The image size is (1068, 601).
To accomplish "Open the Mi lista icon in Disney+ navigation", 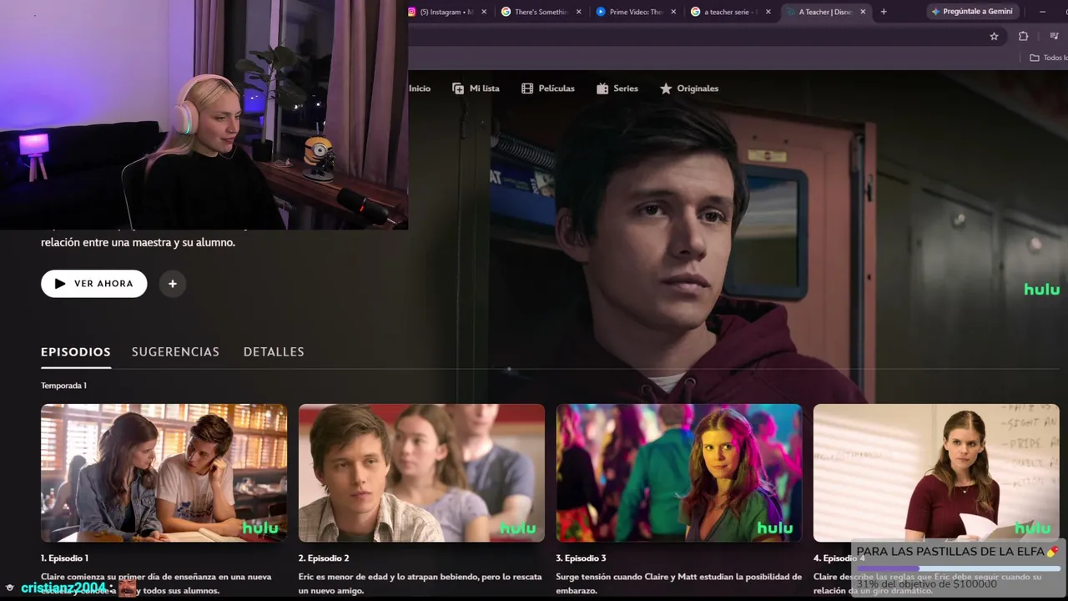I will tap(458, 88).
